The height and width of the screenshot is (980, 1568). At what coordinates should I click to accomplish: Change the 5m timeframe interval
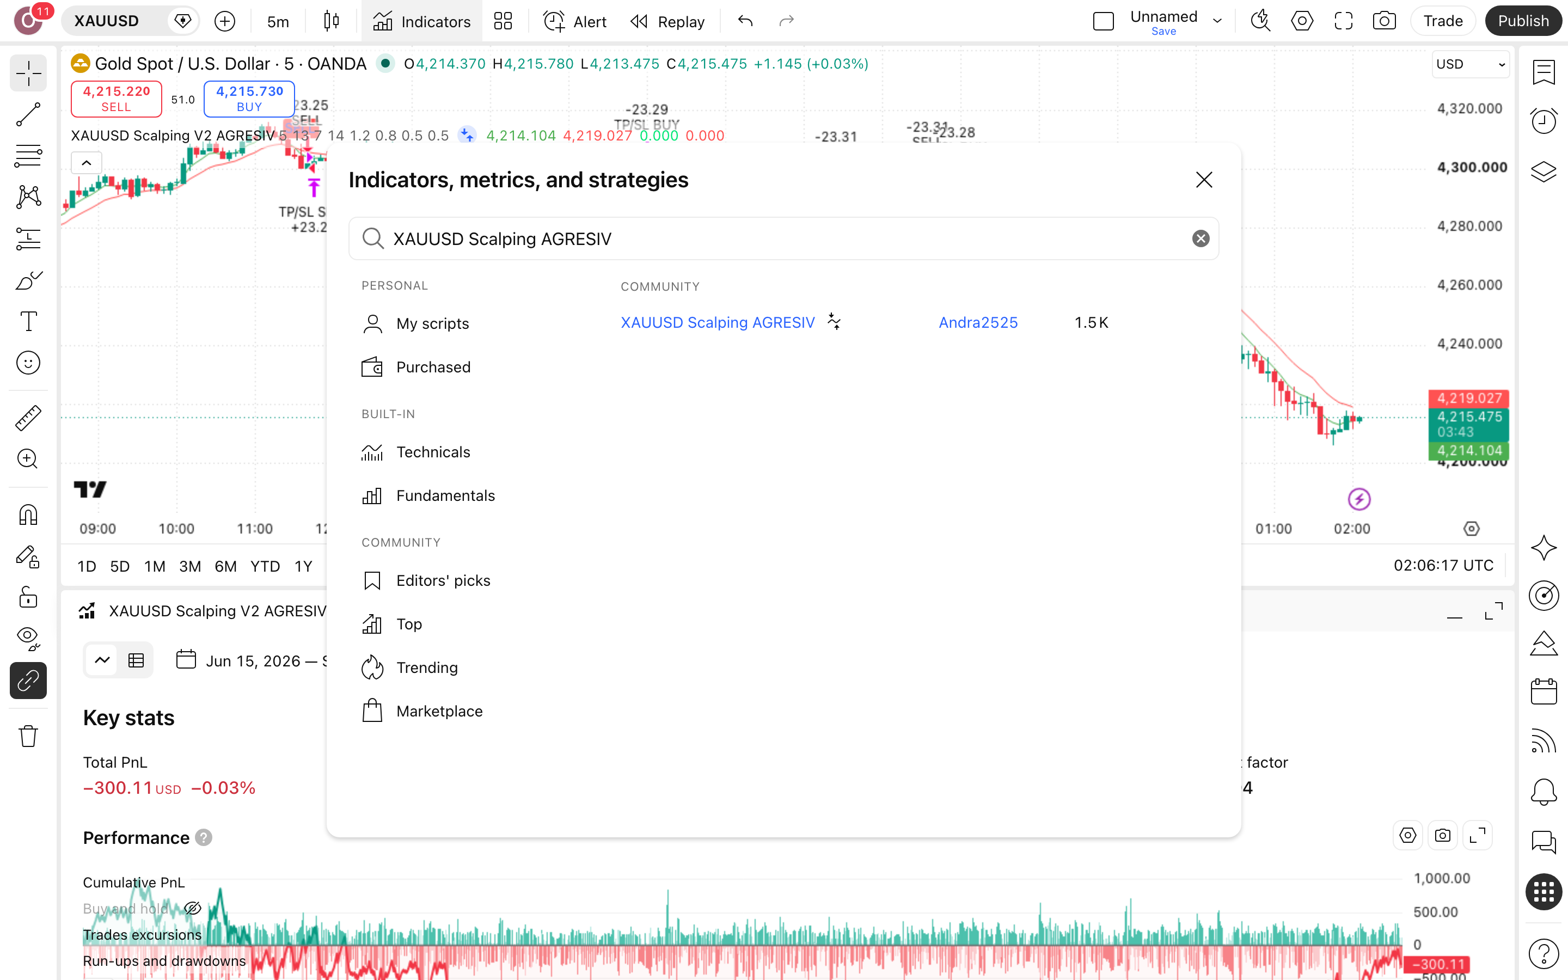coord(278,21)
